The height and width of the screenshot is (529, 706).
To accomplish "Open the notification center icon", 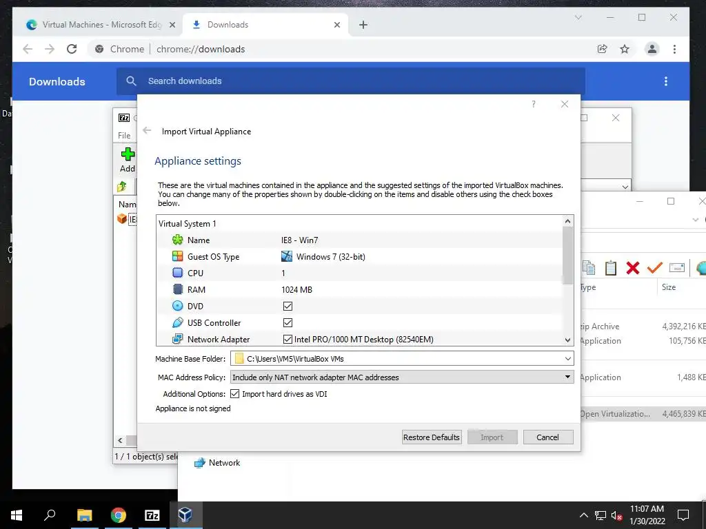I will click(x=683, y=515).
